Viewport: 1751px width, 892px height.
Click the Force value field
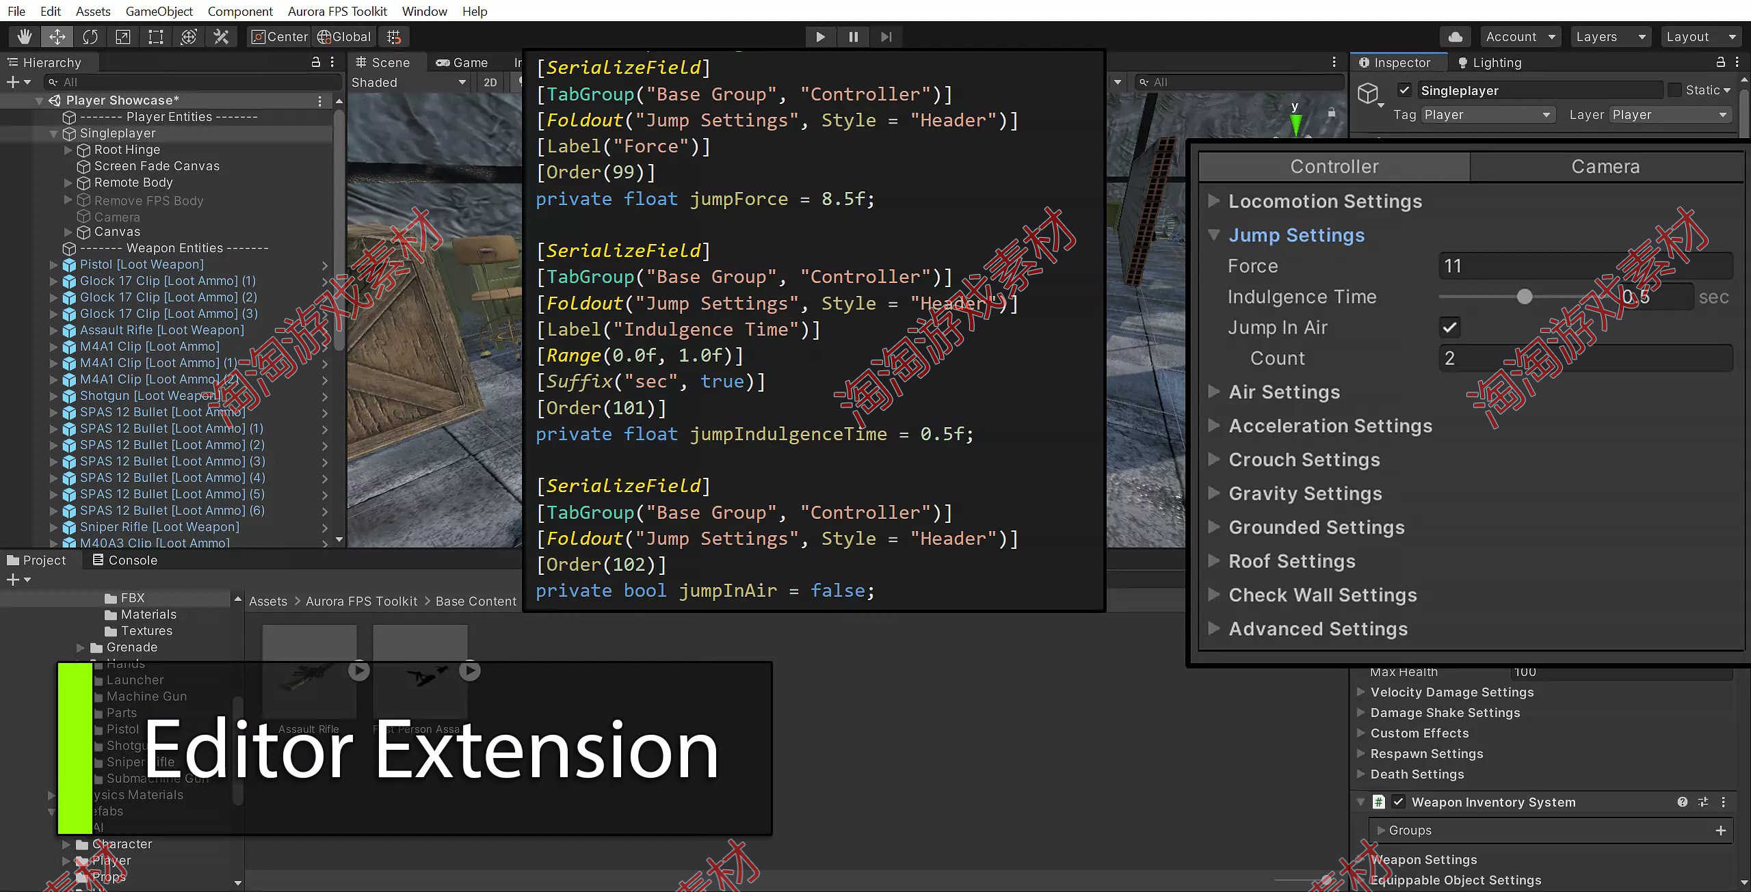1585,266
